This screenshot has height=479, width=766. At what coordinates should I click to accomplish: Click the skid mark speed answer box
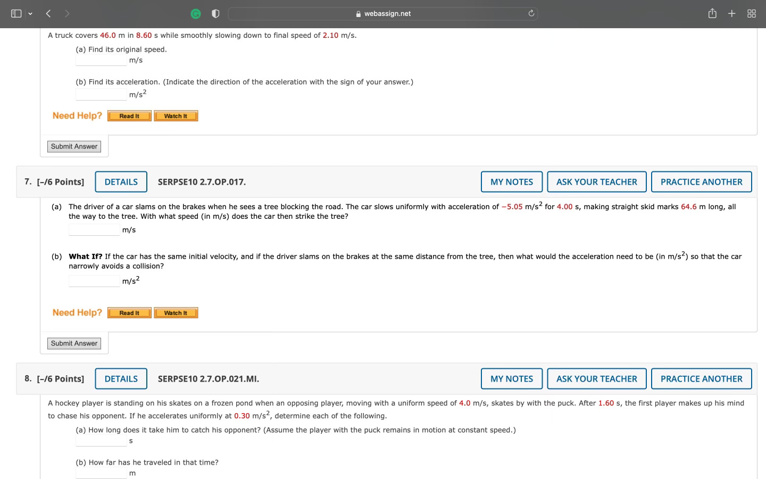(94, 229)
